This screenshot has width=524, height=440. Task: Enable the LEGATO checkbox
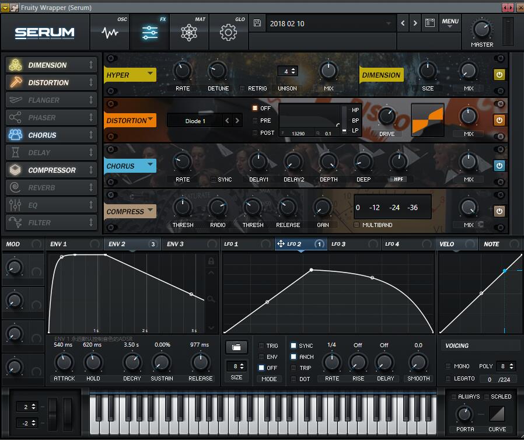pos(448,378)
